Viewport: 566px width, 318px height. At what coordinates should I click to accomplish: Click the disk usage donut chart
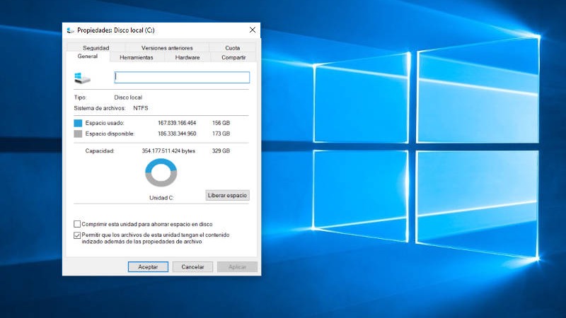[x=161, y=172]
